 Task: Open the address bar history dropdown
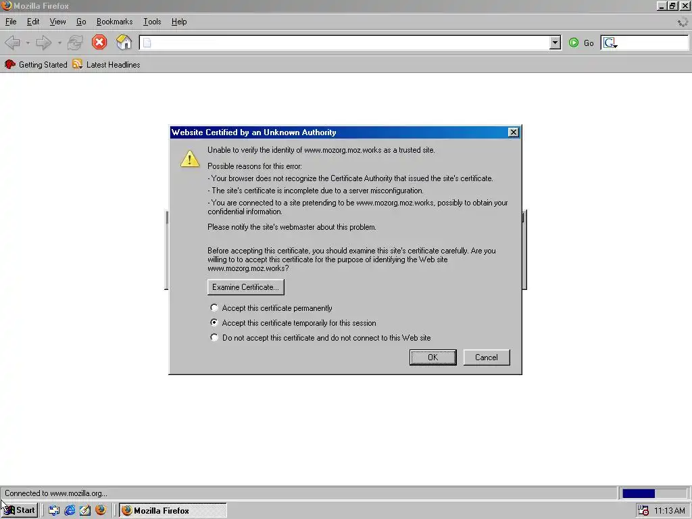[x=555, y=43]
